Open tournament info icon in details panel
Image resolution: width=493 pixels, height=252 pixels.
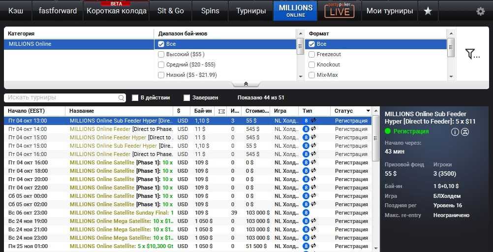click(x=455, y=132)
